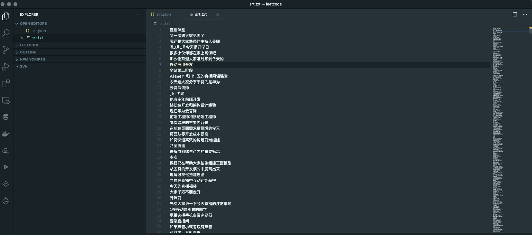The image size is (532, 235).
Task: Click the JSON braces icon of srt.json in Open Editors
Action: coord(28,31)
